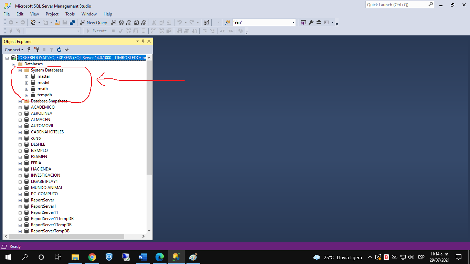This screenshot has height=264, width=470.
Task: Open the Connect dropdown in Object Explorer
Action: coord(14,49)
